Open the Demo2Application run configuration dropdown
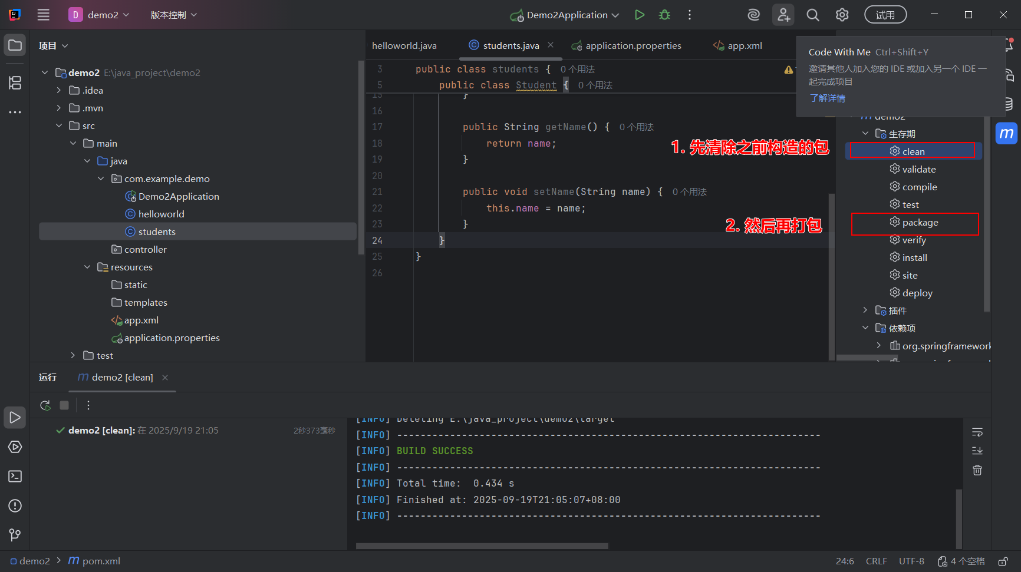 point(566,15)
